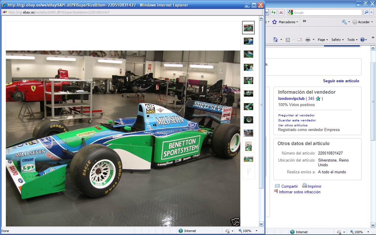Expand the command bar overflow chevron

pos(373,38)
